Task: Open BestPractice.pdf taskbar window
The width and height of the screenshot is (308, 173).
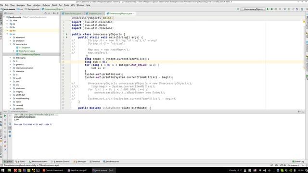Action: point(77,171)
